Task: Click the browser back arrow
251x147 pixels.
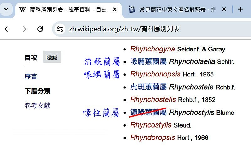Action: (x=7, y=29)
